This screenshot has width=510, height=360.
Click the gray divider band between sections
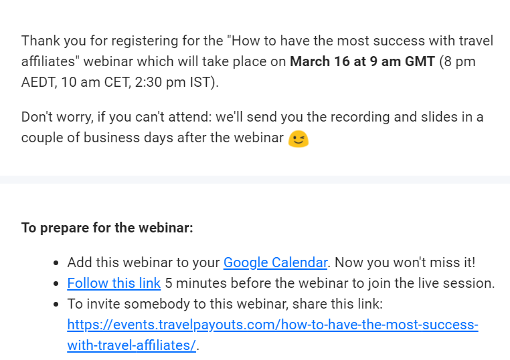click(x=255, y=179)
